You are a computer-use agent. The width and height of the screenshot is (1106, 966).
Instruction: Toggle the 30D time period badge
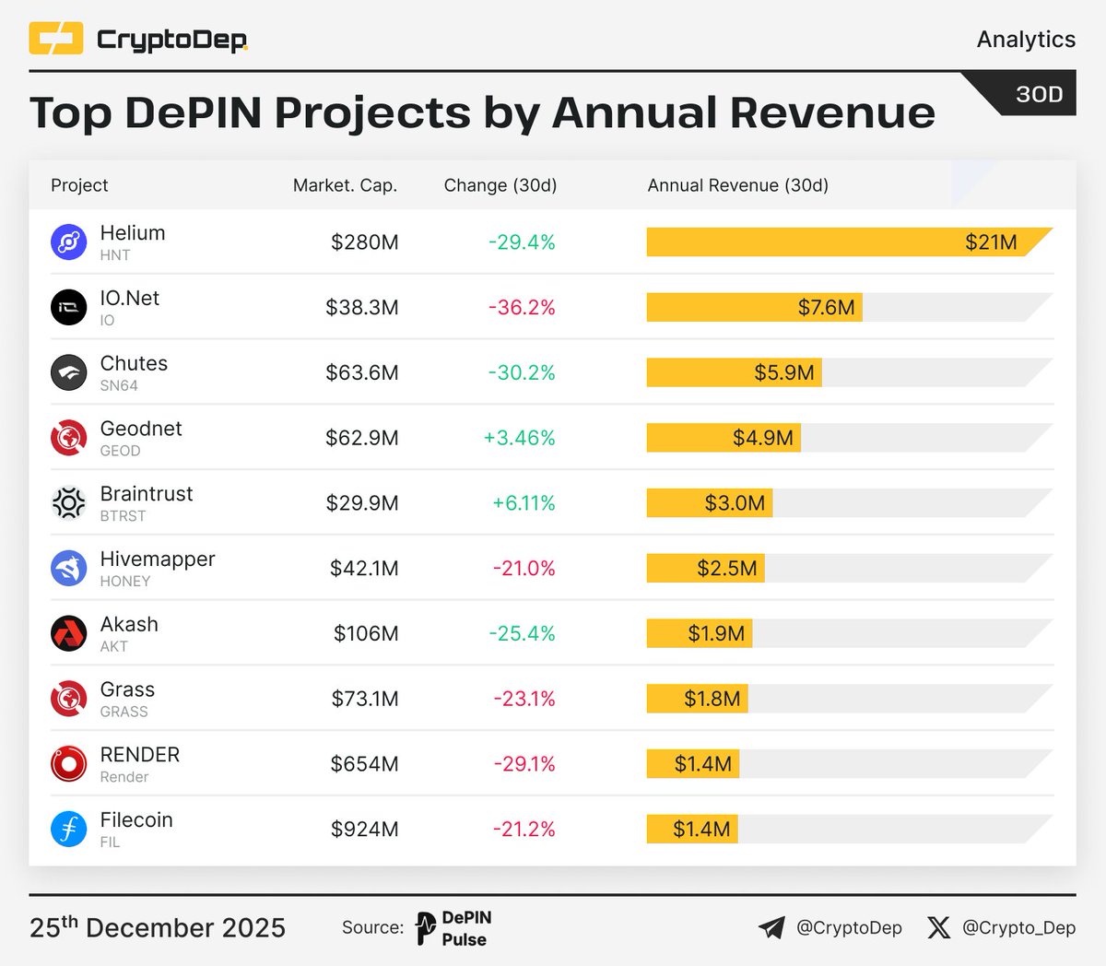(x=1040, y=93)
